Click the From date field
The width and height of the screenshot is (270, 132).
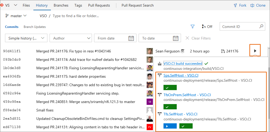point(115,38)
